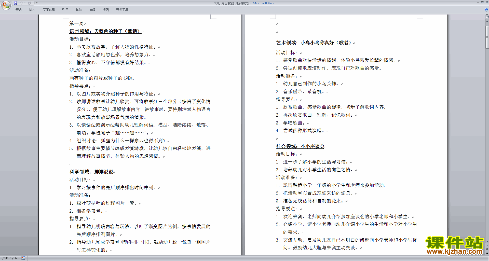Click heading 艺术领域：小鸟小鸟你真好（歌唱）
Viewport: 489px width, 261px height.
pos(314,43)
